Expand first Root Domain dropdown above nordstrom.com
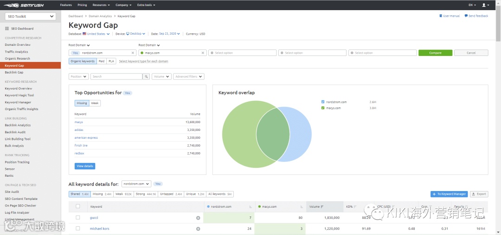Screen dimensions: 501x235 pyautogui.click(x=79, y=45)
